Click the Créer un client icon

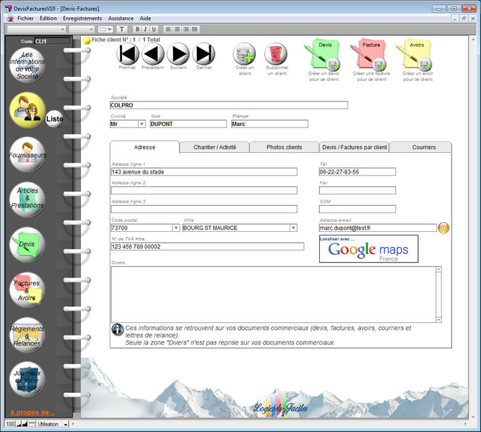(244, 55)
